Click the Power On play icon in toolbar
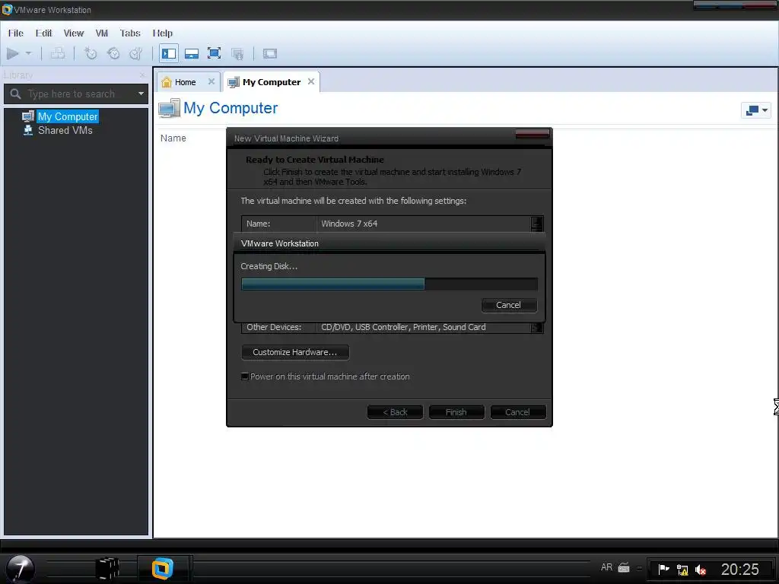779x584 pixels. click(x=12, y=53)
